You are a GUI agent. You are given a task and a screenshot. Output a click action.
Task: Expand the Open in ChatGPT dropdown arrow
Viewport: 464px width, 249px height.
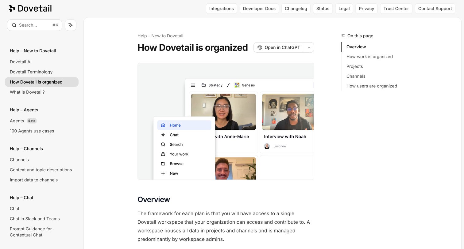tap(309, 47)
